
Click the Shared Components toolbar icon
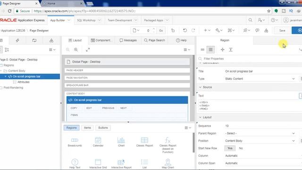point(266,30)
